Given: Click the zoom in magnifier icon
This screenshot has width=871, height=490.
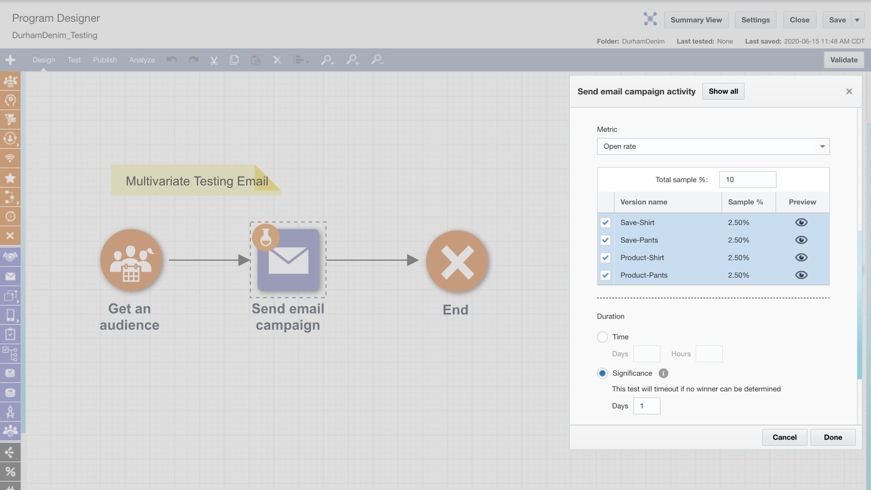Looking at the screenshot, I should pos(352,60).
